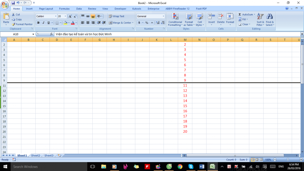The height and width of the screenshot is (171, 304).
Task: Save the workbook from quick access toolbar
Action: pos(13,3)
